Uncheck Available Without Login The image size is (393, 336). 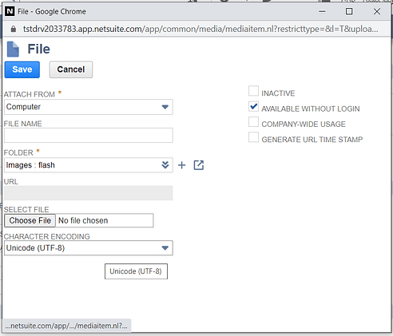tap(253, 106)
